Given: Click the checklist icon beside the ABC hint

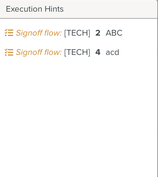Looking at the screenshot, I should pos(9,33).
